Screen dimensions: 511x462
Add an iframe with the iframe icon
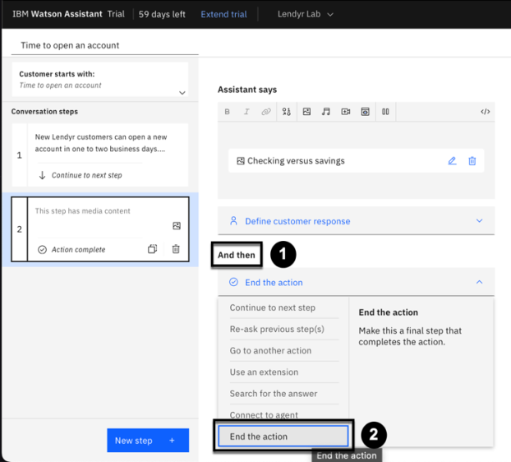(x=366, y=112)
